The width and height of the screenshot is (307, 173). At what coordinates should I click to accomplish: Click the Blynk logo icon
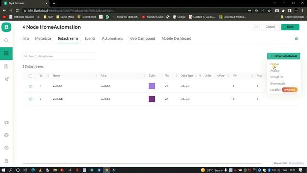pos(6,27)
